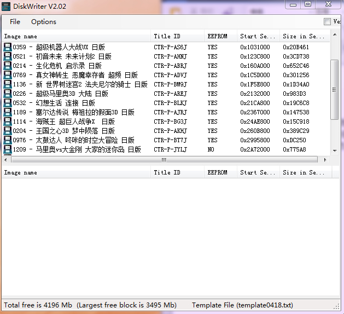The image size is (344, 314).
Task: Click the horizontal scrollbar left arrow
Action: [x=5, y=160]
